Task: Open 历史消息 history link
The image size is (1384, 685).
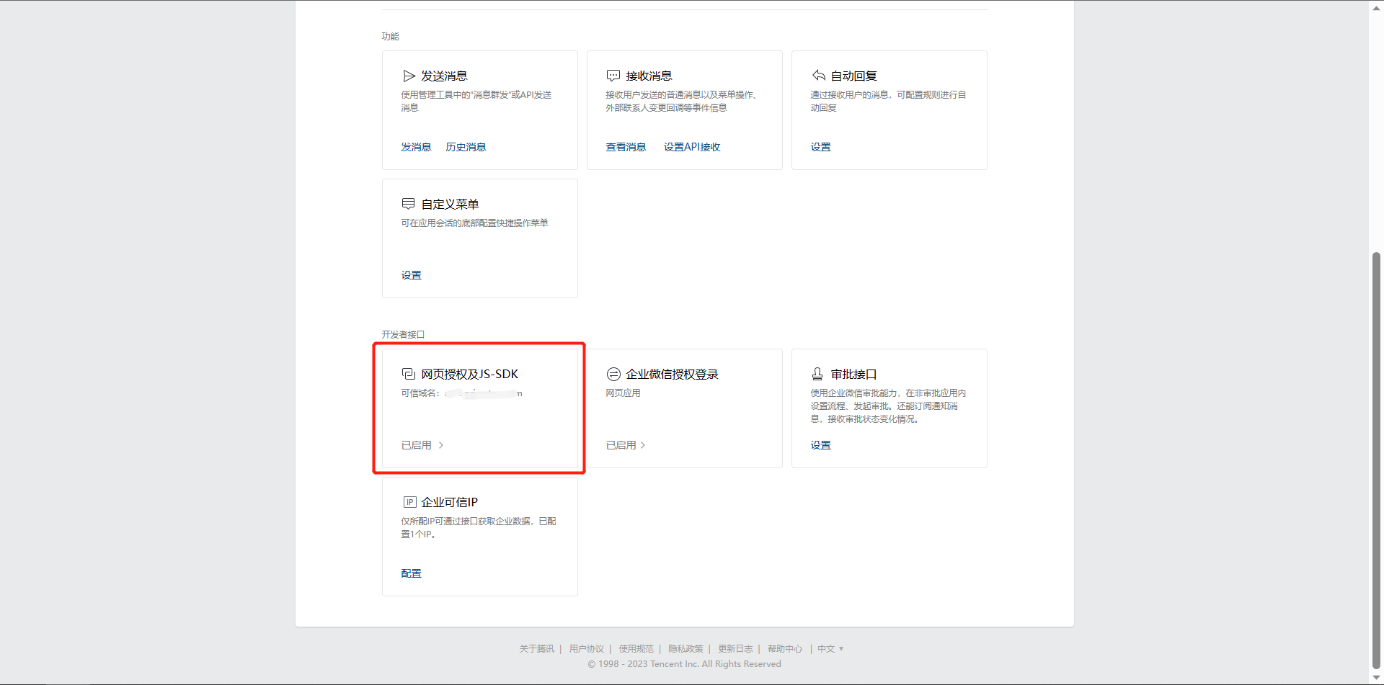Action: 466,147
